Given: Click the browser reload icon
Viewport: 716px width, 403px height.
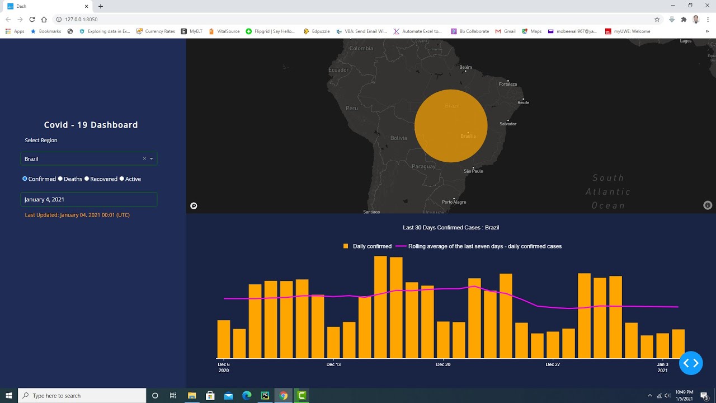Looking at the screenshot, I should (32, 20).
